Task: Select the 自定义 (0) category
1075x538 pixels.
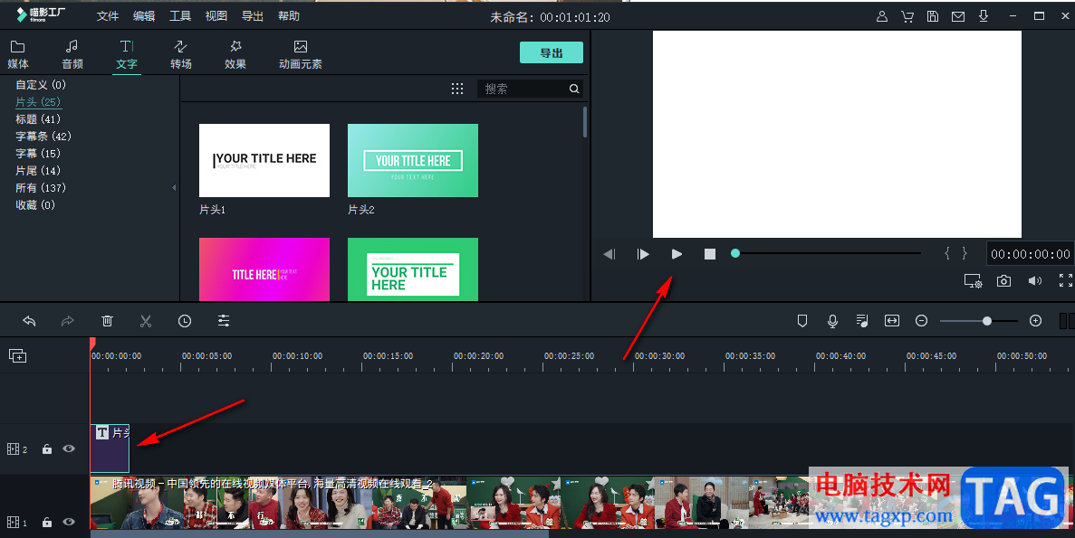Action: (x=41, y=85)
